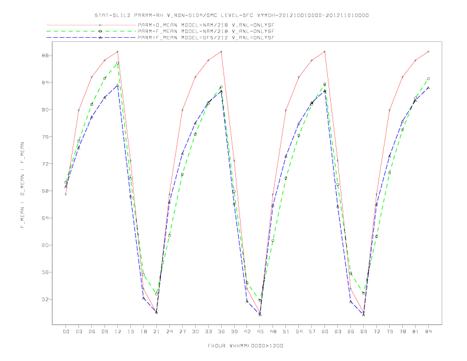Click the x-axis tick label 57
This screenshot has height=361, width=467.
[312, 332]
